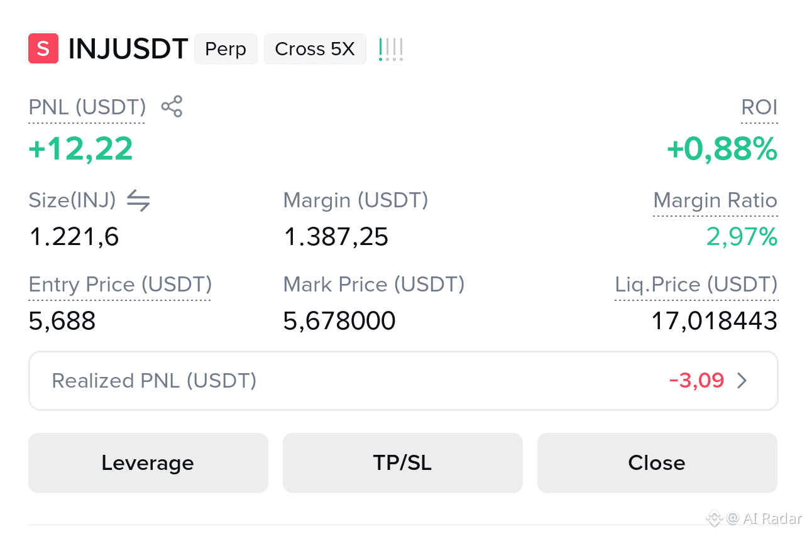Image resolution: width=807 pixels, height=534 pixels.
Task: Click the Size(INJ) label
Action: tap(72, 200)
